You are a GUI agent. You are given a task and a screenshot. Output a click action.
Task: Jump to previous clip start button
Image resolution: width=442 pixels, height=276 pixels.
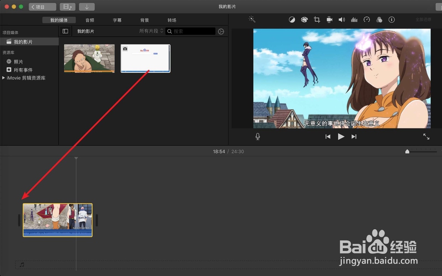pos(328,136)
